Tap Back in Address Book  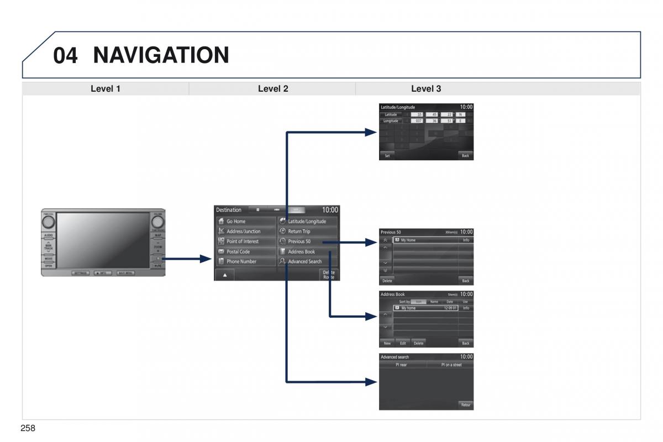466,343
